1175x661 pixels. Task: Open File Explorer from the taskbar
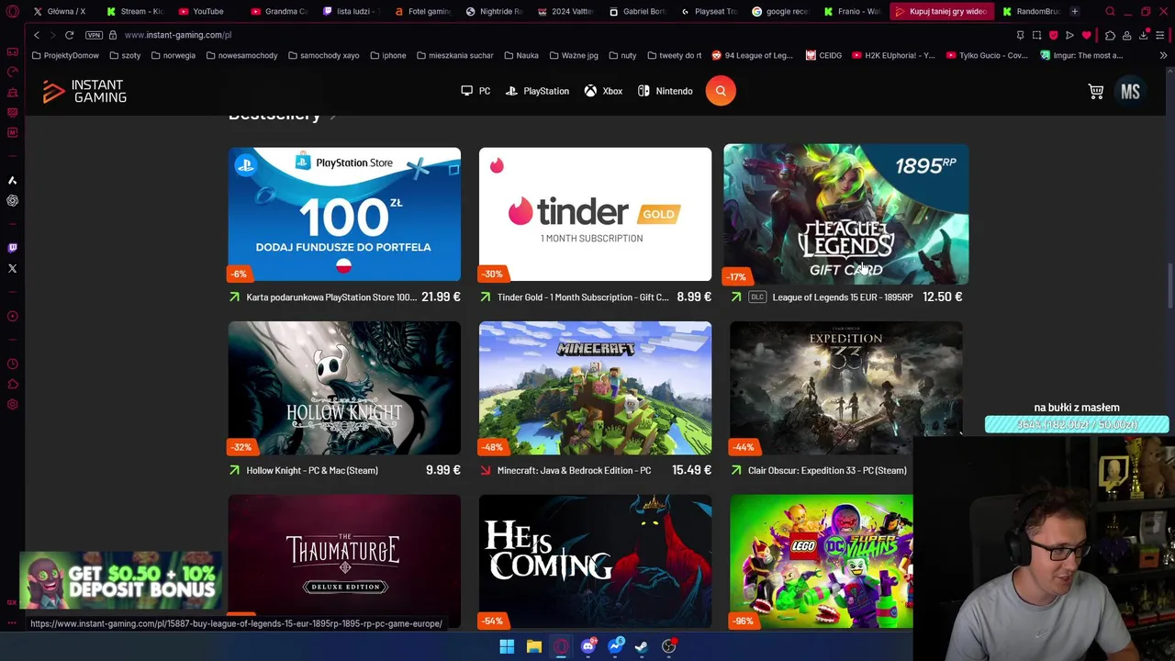click(533, 646)
